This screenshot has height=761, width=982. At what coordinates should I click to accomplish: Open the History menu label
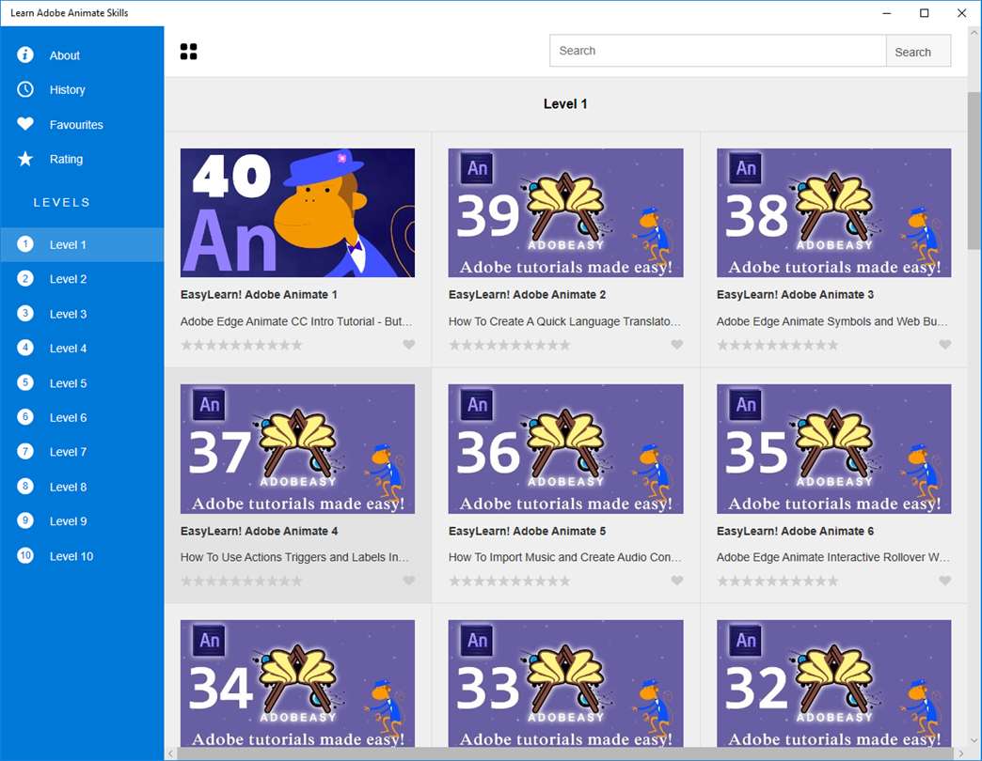click(x=67, y=89)
